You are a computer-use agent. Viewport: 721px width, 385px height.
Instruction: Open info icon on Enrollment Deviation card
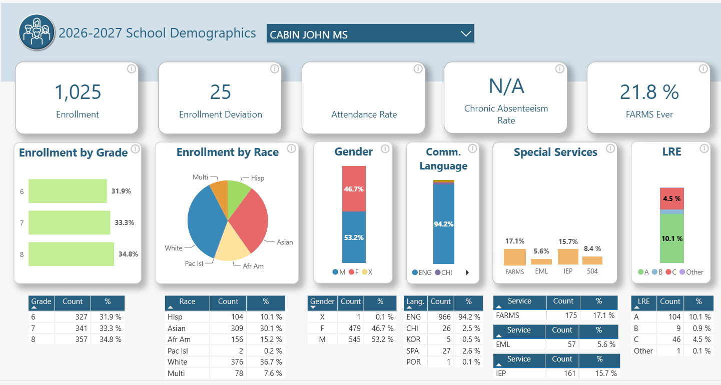[275, 69]
